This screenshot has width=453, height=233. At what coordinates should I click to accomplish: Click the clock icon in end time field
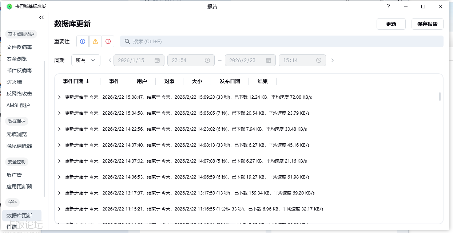319,60
